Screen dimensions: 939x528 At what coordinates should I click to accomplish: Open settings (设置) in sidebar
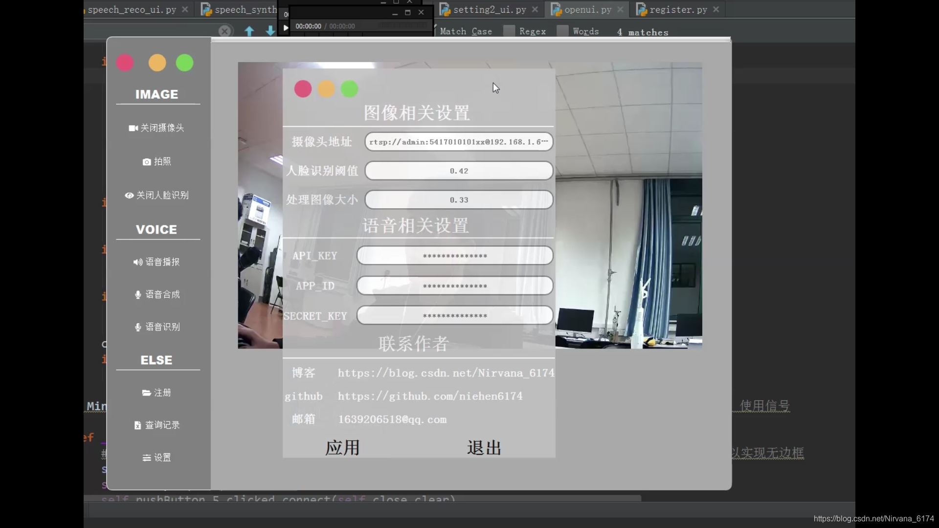pos(156,458)
